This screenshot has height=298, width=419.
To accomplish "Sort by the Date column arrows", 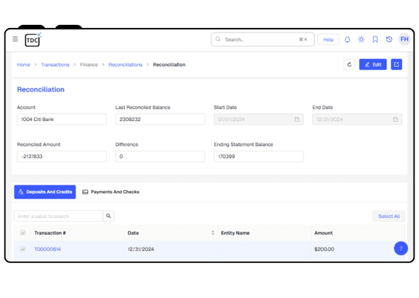I will click(213, 233).
